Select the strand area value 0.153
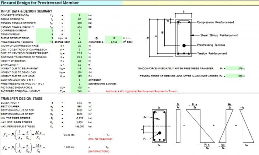The width and height of the screenshot is (259, 155). point(113,42)
